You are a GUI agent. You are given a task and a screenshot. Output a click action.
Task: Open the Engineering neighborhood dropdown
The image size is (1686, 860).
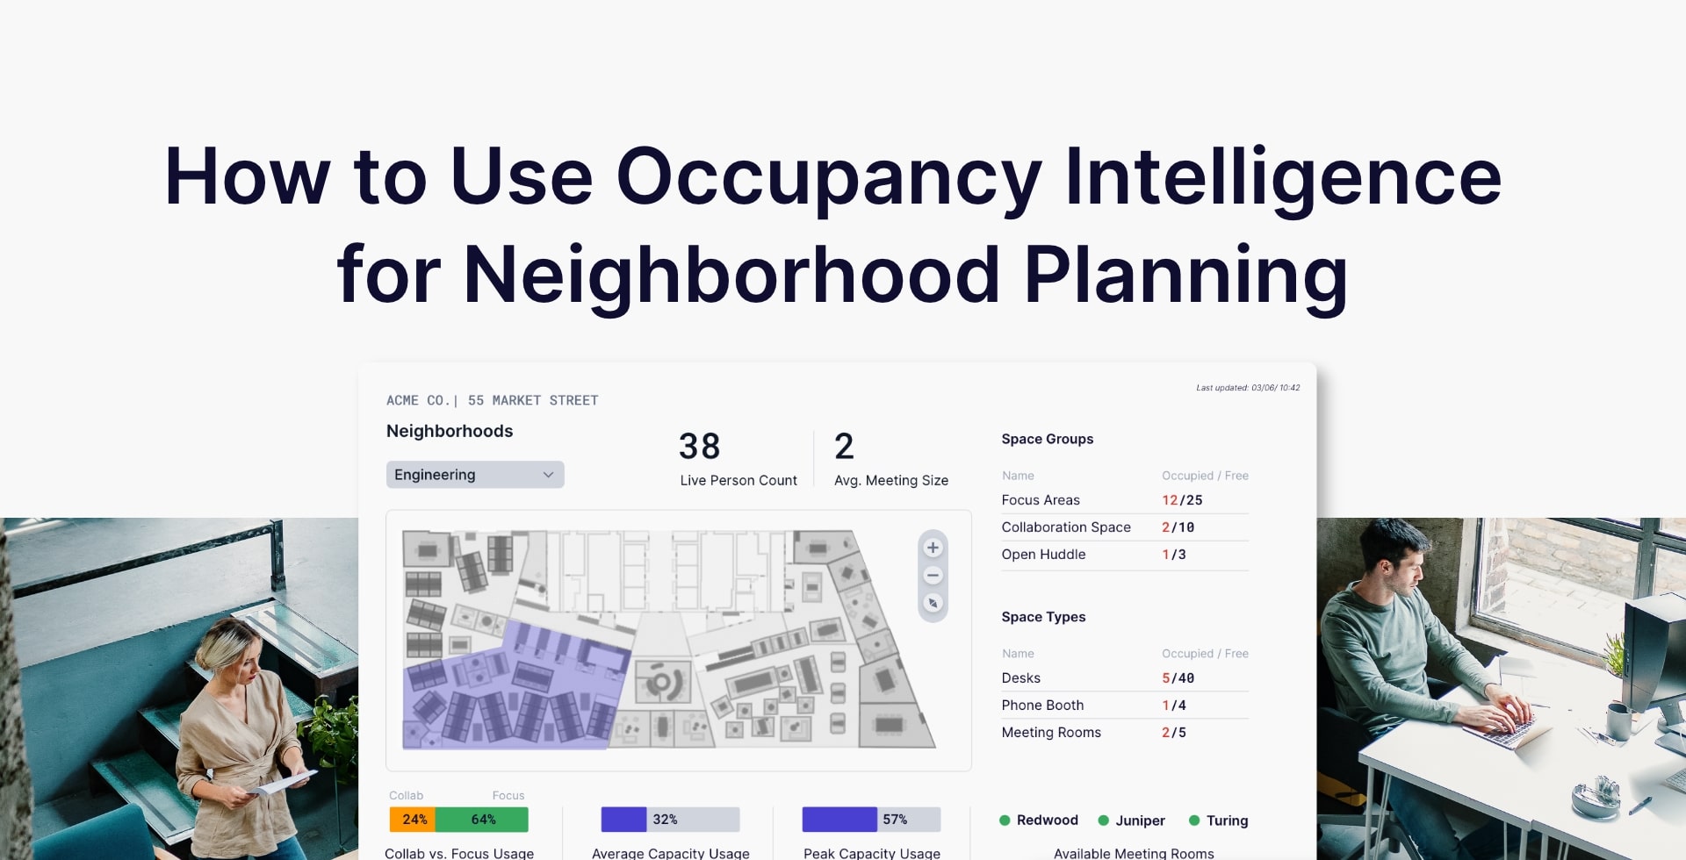475,474
